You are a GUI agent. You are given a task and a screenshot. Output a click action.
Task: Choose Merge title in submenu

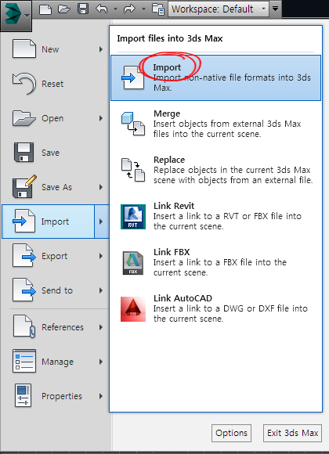(167, 113)
